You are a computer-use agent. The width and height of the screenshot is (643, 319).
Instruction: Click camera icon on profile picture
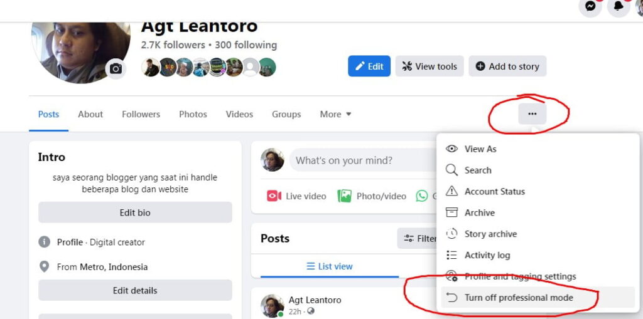(x=116, y=69)
